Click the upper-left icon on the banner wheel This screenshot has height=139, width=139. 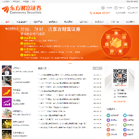click(x=108, y=37)
